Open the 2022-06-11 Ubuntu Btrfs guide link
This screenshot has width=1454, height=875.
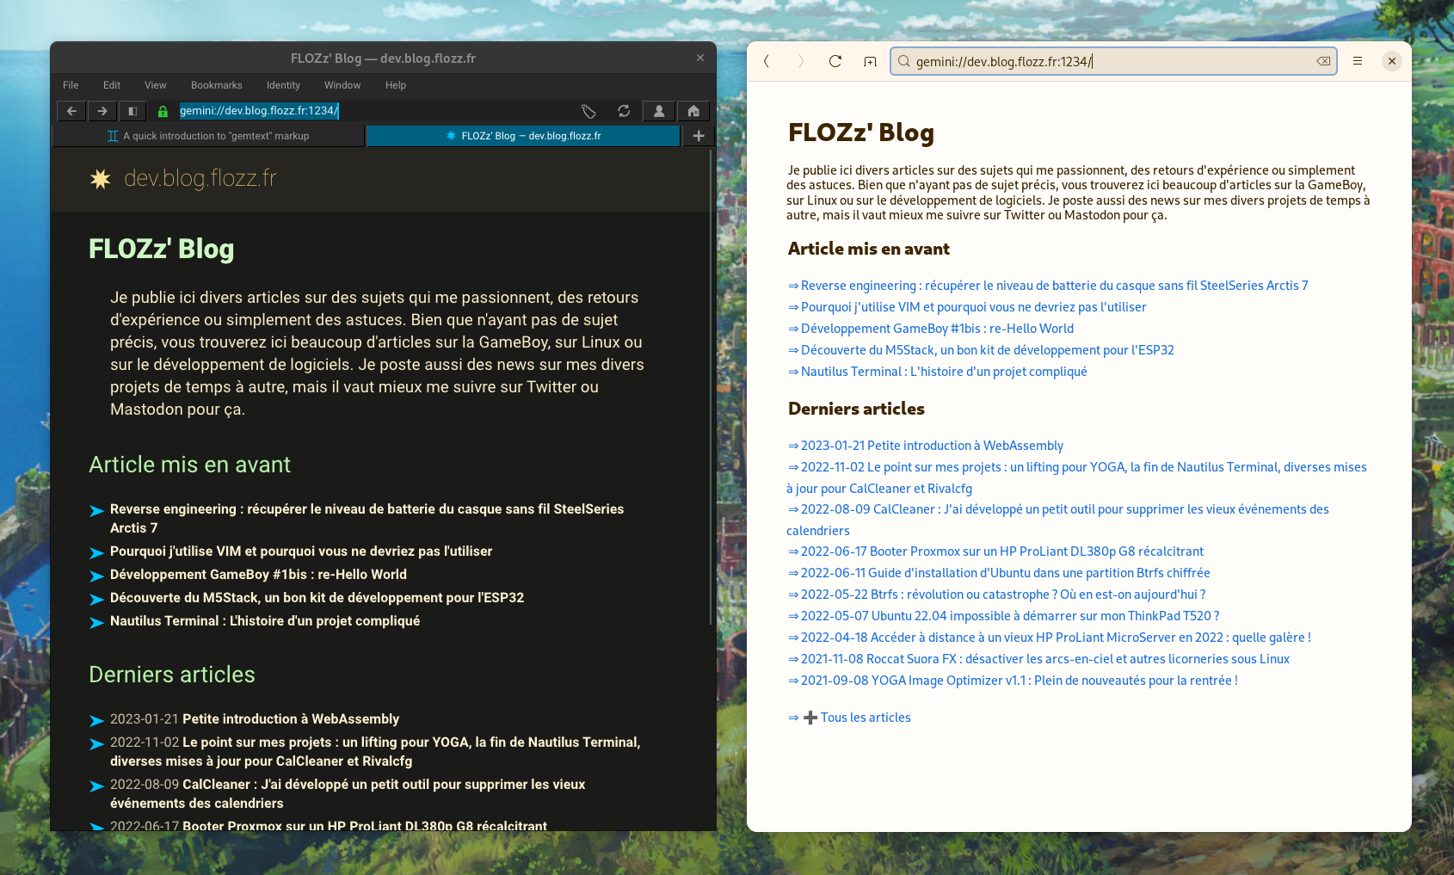(x=999, y=573)
